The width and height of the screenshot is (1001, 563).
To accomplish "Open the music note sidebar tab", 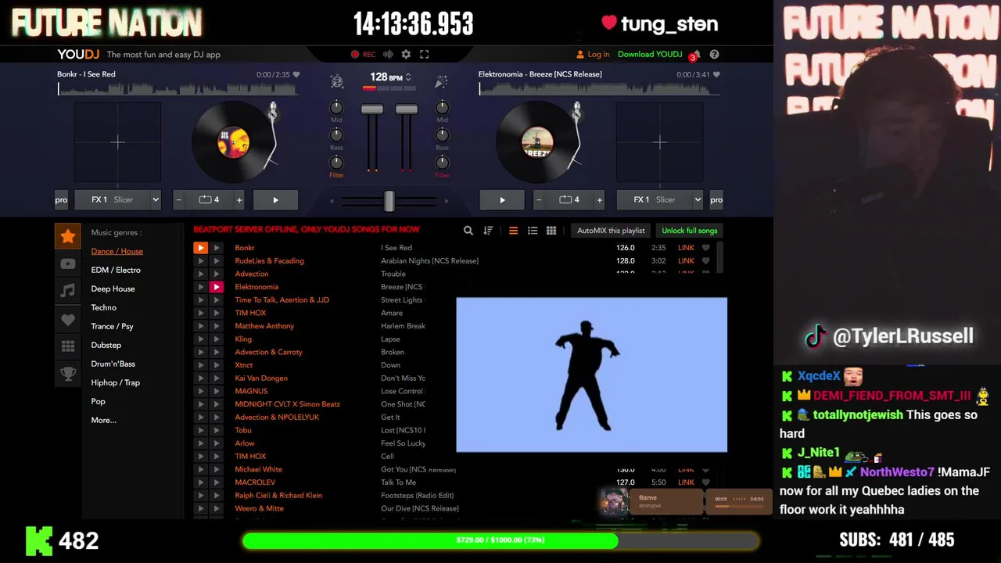I will point(68,291).
